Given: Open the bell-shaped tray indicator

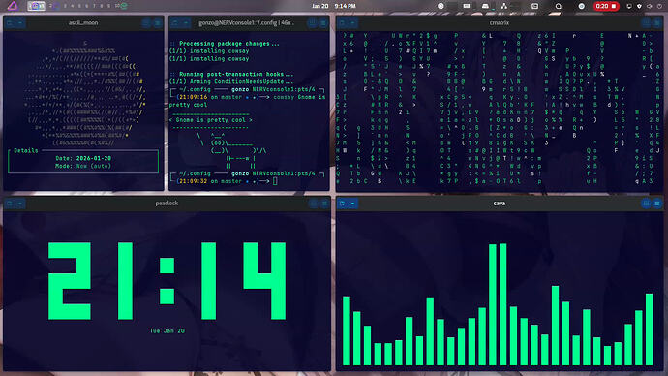Looking at the screenshot, I should tap(558, 6).
